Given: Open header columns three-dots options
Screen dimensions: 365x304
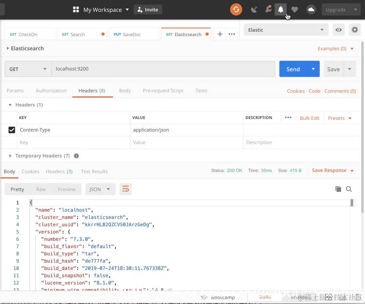Looking at the screenshot, I should click(x=288, y=117).
